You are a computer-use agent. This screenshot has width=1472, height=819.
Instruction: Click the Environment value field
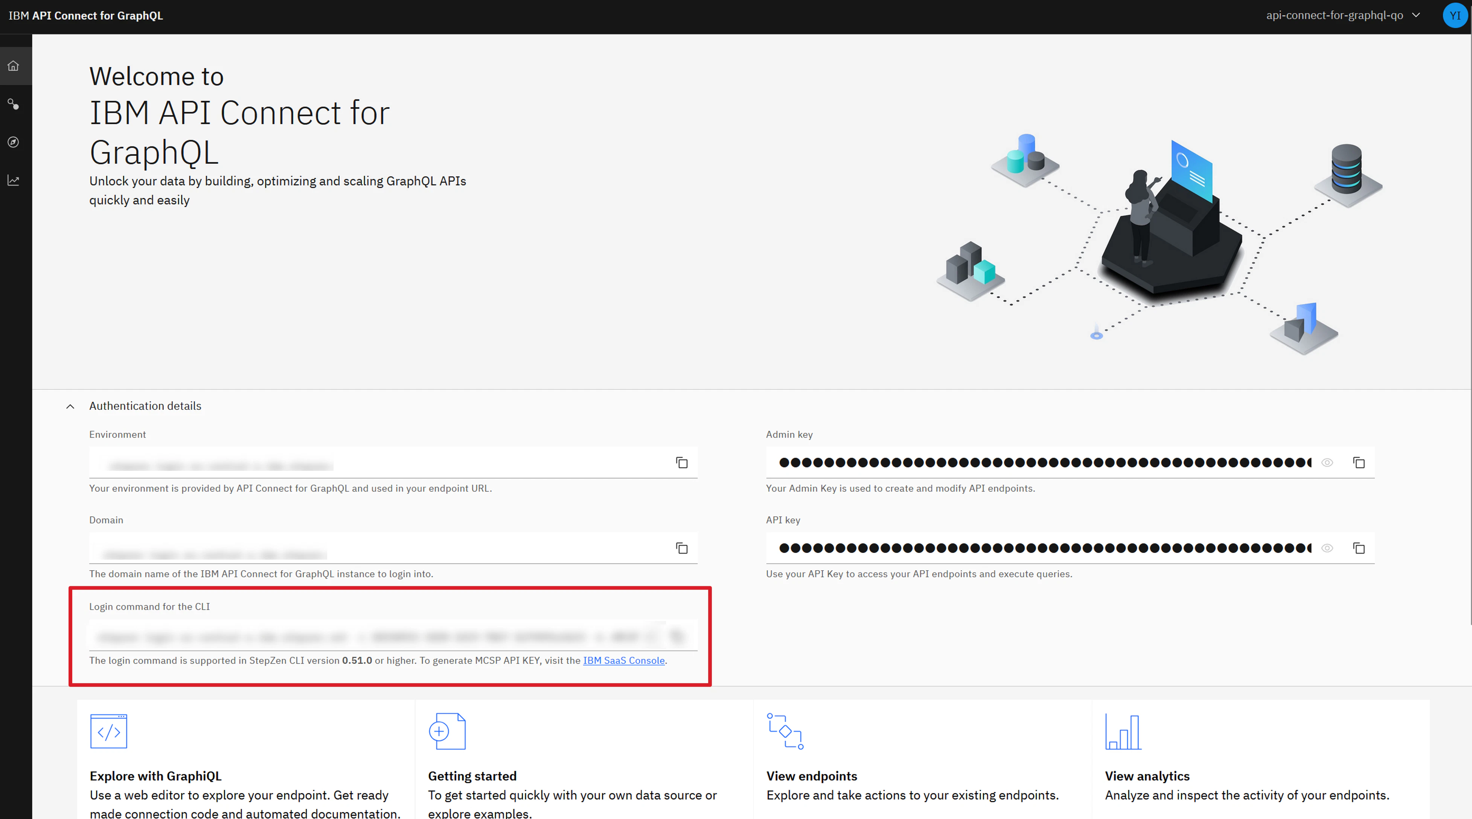[393, 463]
